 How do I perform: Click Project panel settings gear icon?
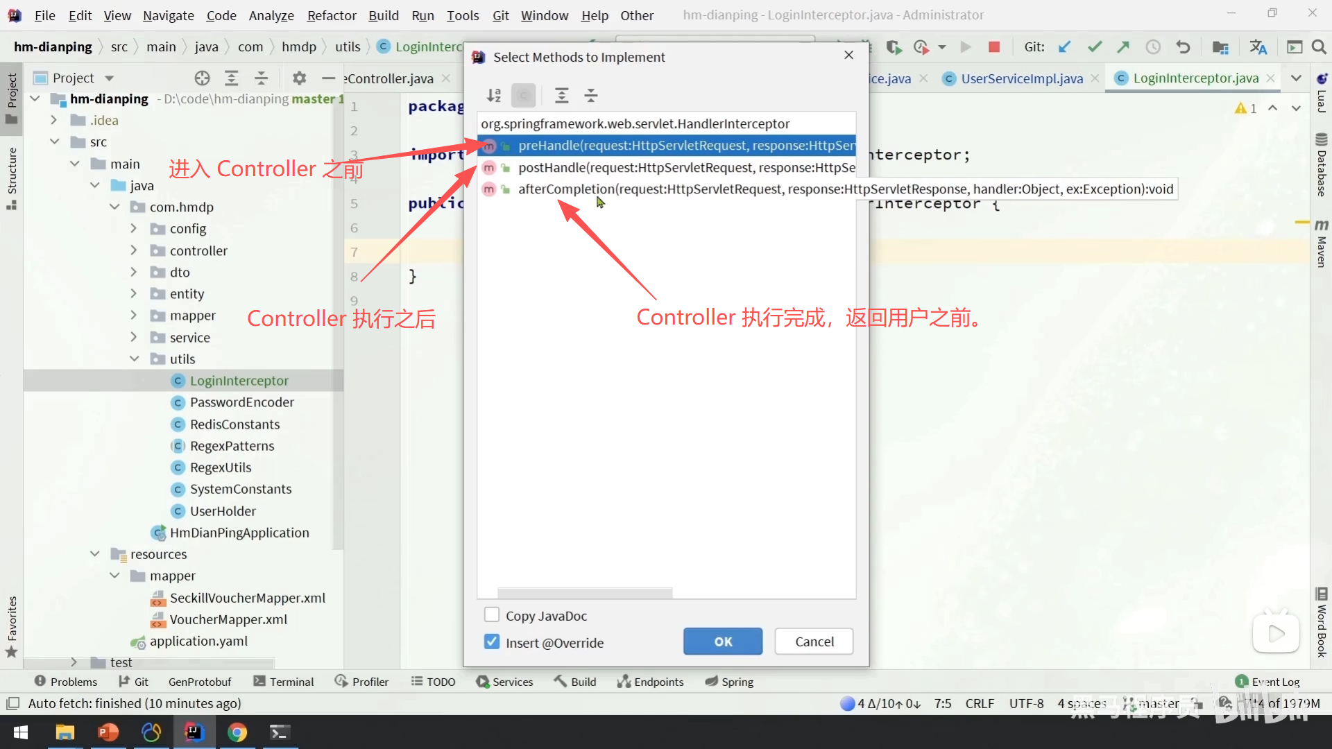pos(299,78)
